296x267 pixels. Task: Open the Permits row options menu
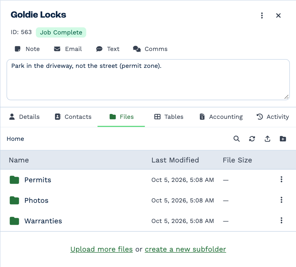281,179
